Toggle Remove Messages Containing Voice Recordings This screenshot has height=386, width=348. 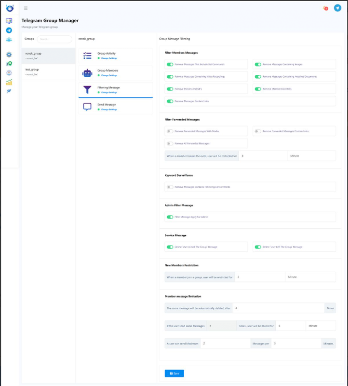(x=170, y=77)
